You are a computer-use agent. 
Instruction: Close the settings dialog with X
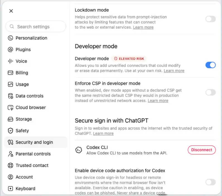pyautogui.click(x=11, y=11)
